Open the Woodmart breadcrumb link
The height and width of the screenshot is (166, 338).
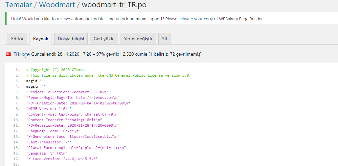click(57, 5)
